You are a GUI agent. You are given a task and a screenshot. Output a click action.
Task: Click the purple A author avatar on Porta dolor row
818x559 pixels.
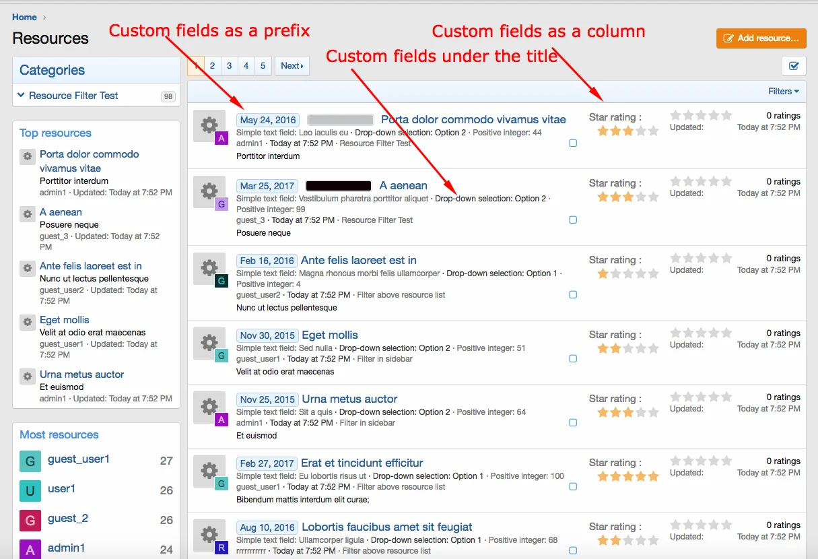(x=221, y=138)
